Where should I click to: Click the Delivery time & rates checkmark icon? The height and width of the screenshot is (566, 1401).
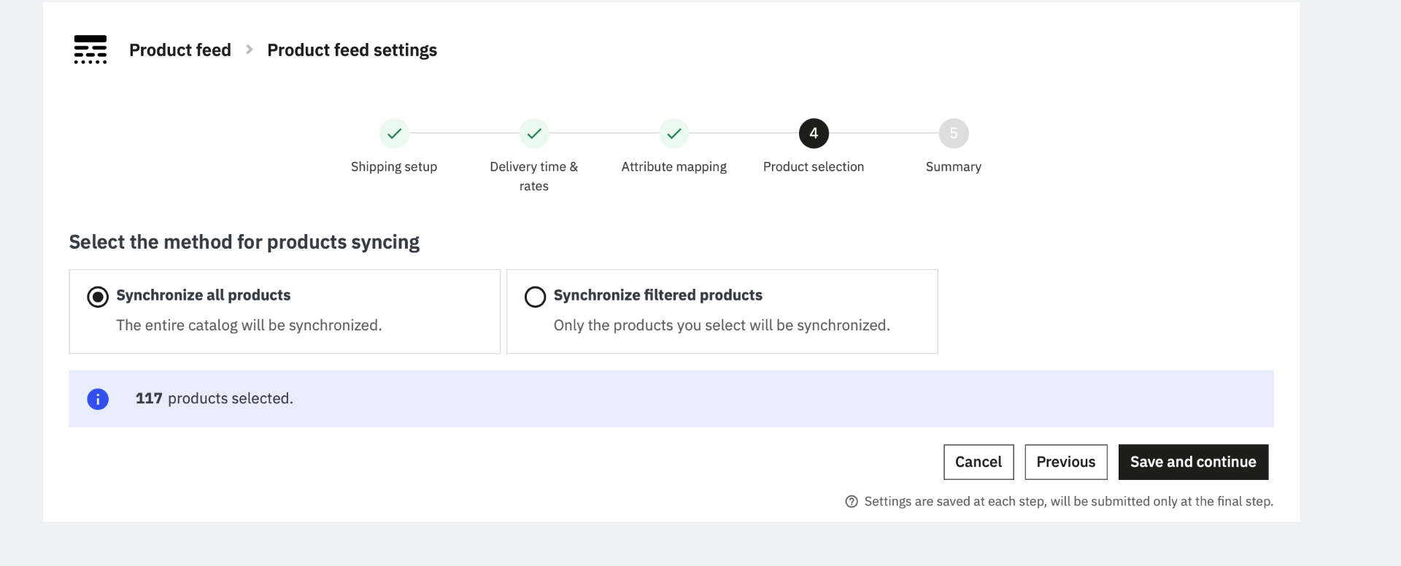(534, 133)
